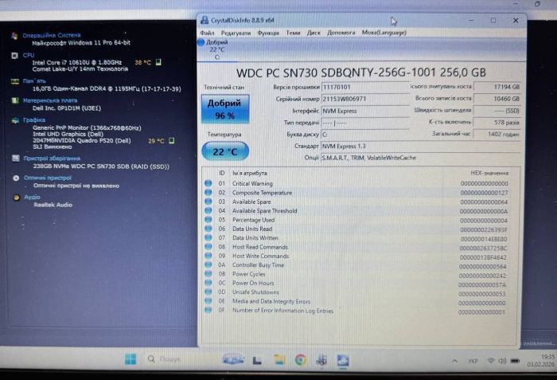Open the Функція menu in CrystalDiskInfo

point(268,33)
